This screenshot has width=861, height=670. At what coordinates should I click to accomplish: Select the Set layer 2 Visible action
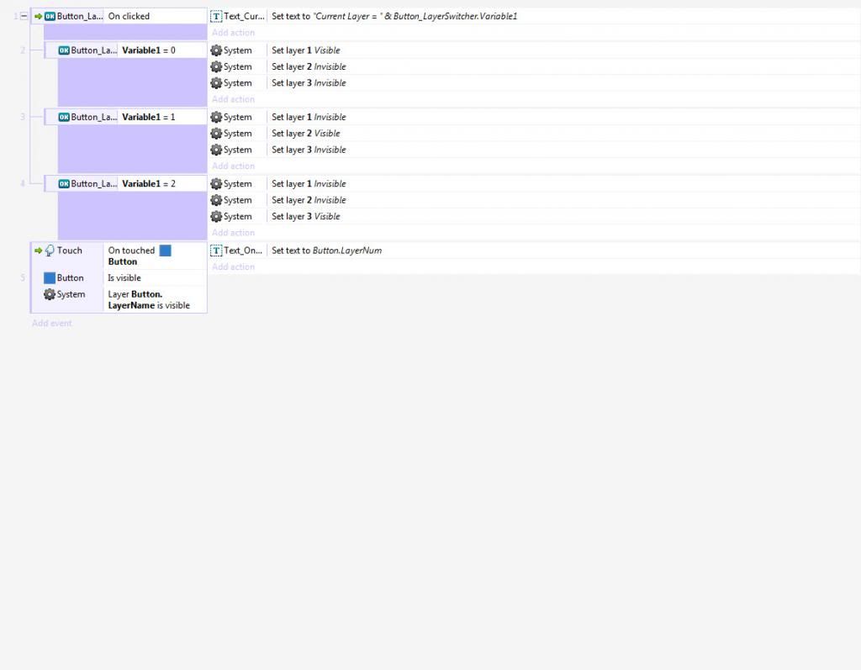(305, 134)
